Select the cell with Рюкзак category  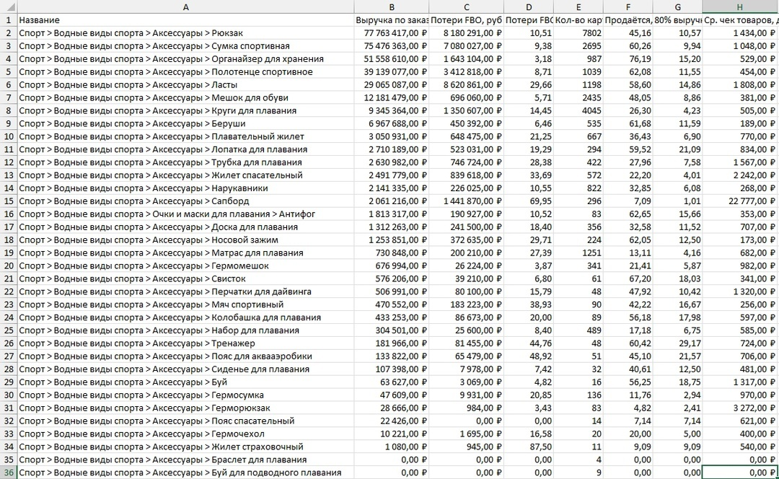(x=186, y=33)
